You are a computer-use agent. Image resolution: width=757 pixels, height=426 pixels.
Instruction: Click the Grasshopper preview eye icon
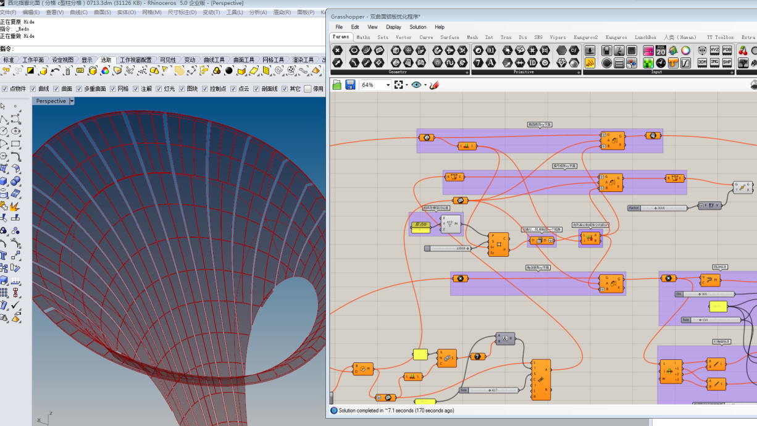416,85
